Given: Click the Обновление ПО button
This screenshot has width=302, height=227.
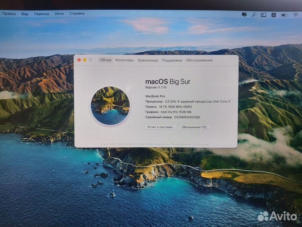Looking at the screenshot, I should (x=195, y=127).
